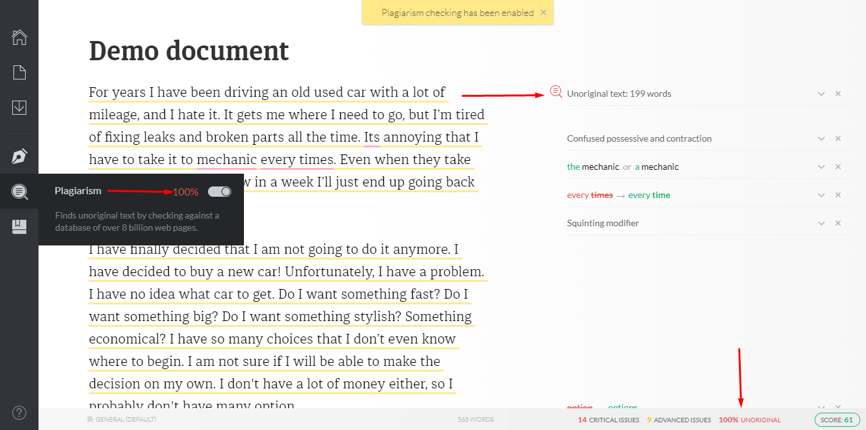Open General (Default) document type menu
Viewport: 866px width, 430px height.
121,420
